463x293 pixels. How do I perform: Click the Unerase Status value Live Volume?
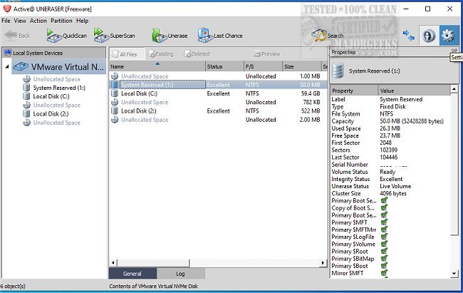(x=395, y=186)
